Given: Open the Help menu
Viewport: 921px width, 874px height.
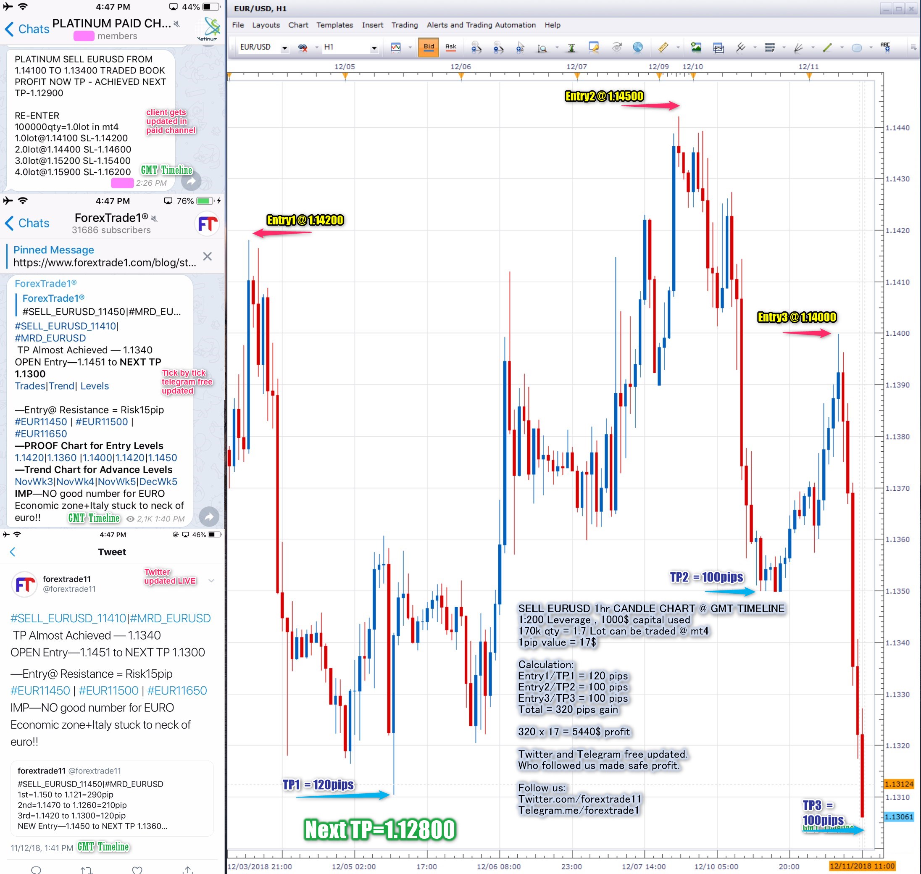Looking at the screenshot, I should [x=553, y=25].
